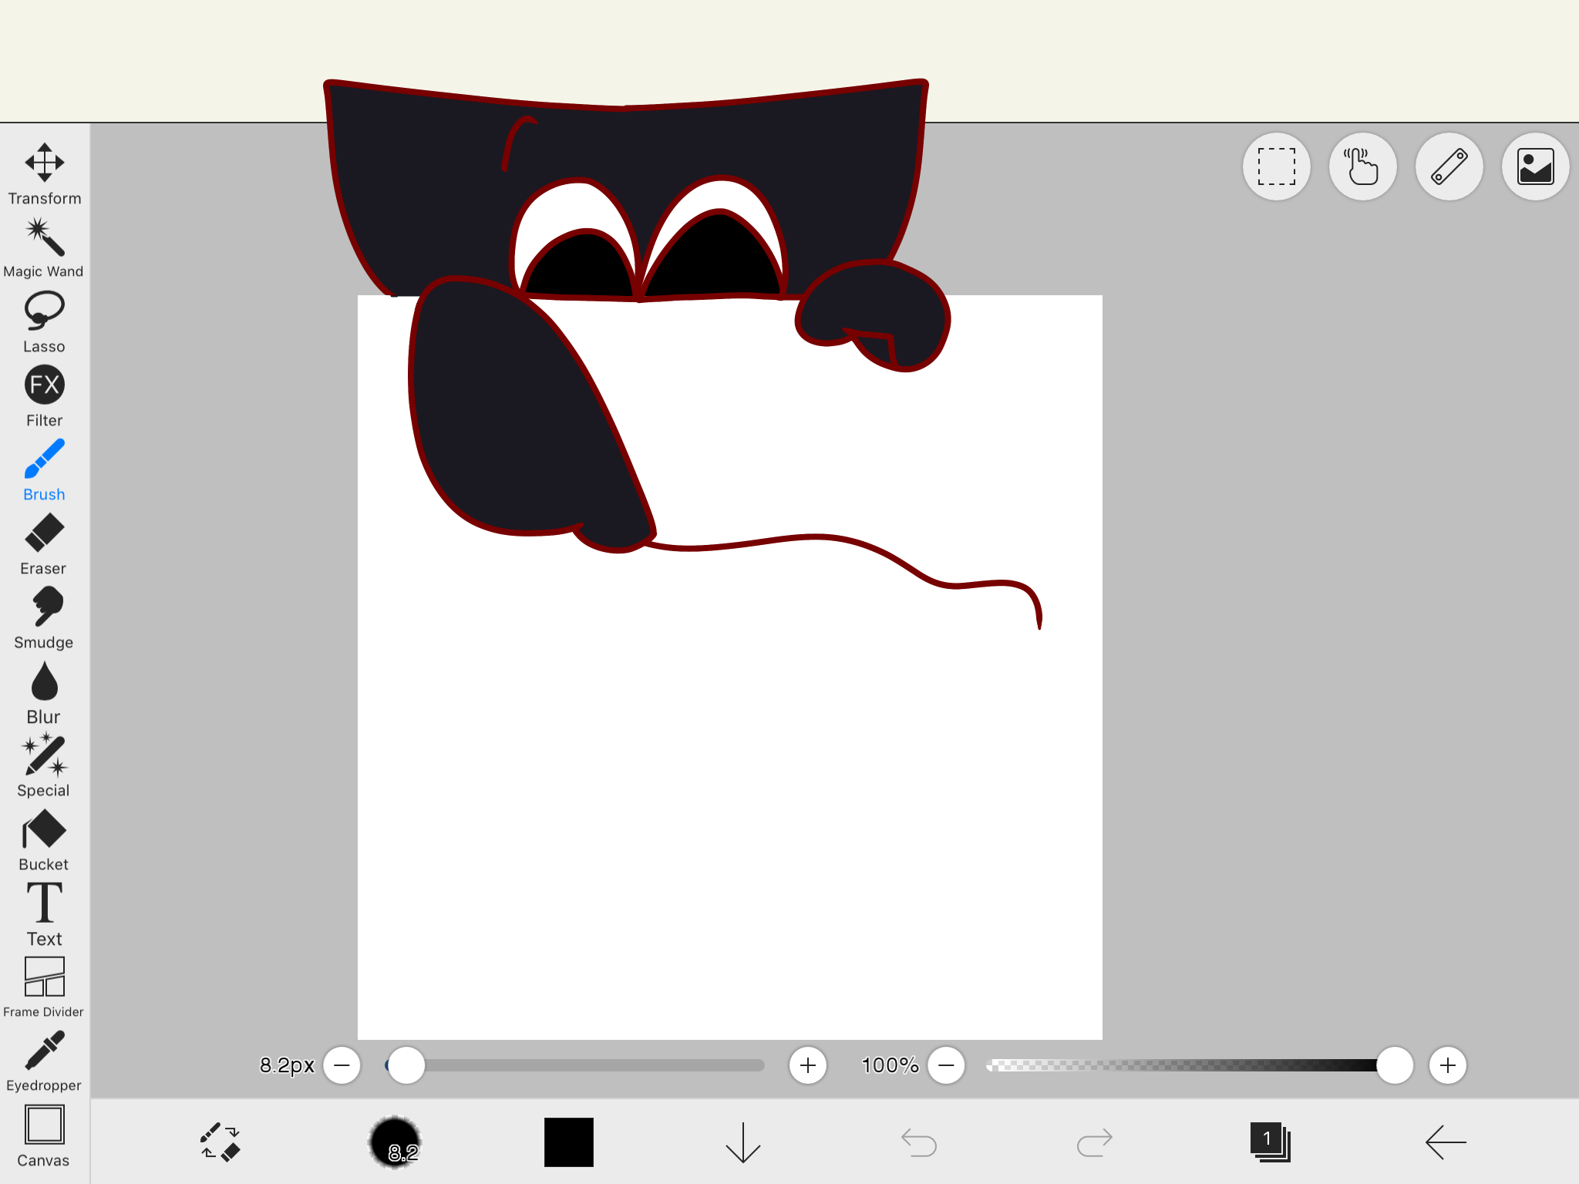1579x1184 pixels.
Task: Toggle the dashed selection area button
Action: (x=1276, y=166)
